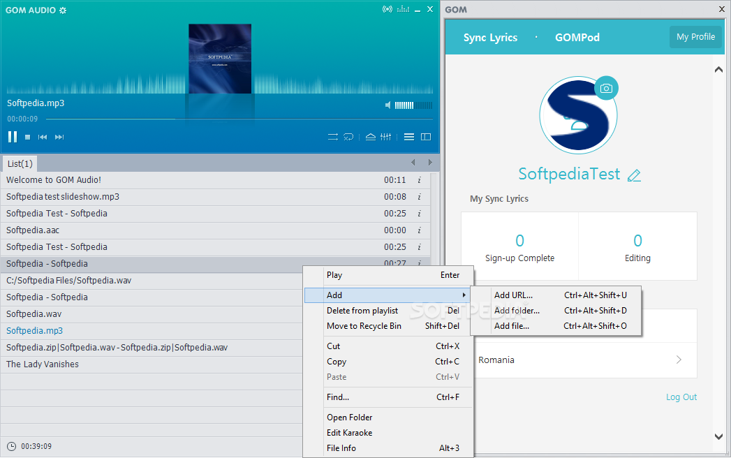This screenshot has width=731, height=458.
Task: Pause the current track
Action: click(13, 137)
